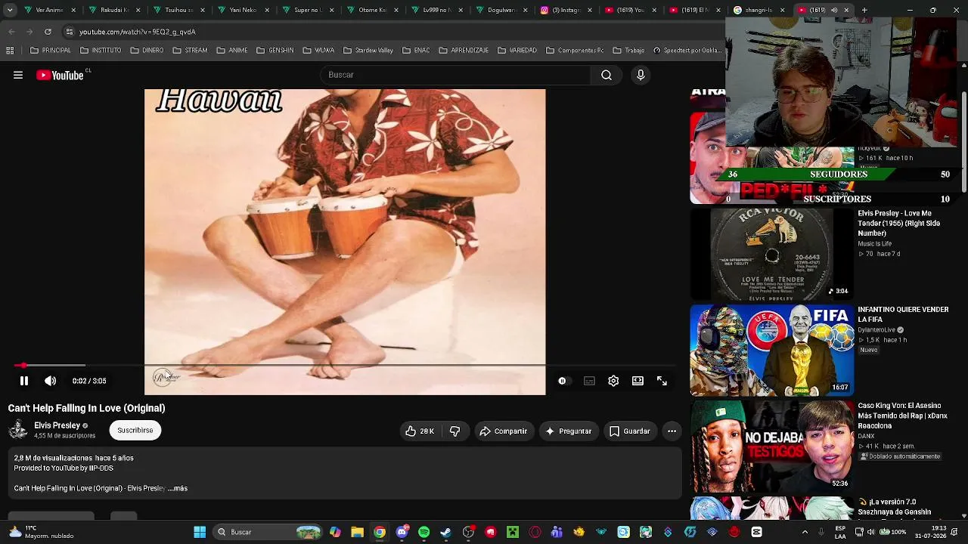This screenshot has height=544, width=968.
Task: Save the video with Guardar
Action: point(629,431)
